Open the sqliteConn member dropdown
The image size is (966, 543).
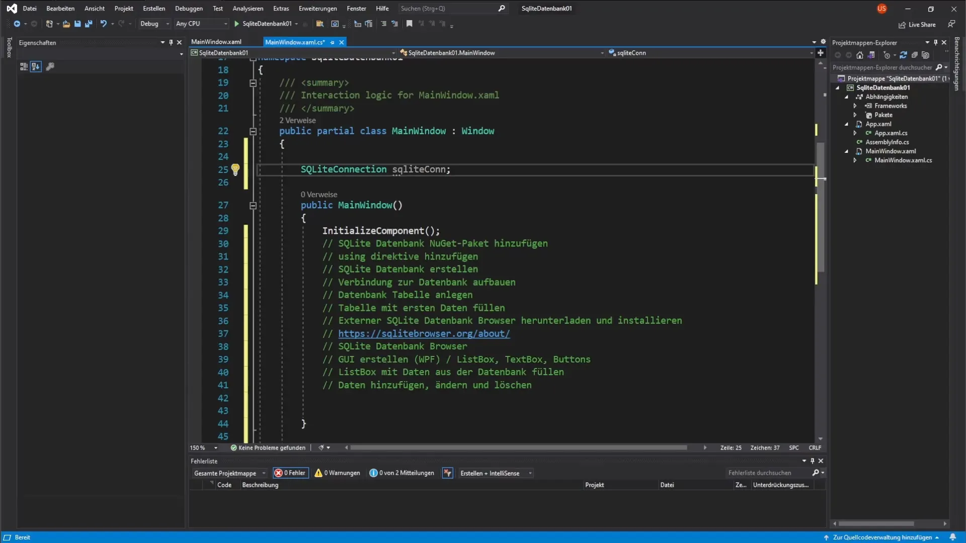710,53
